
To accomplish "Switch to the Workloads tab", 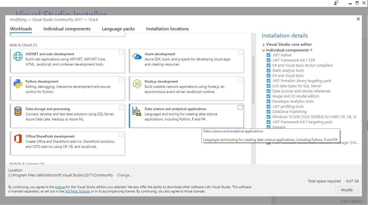I will click(x=21, y=29).
